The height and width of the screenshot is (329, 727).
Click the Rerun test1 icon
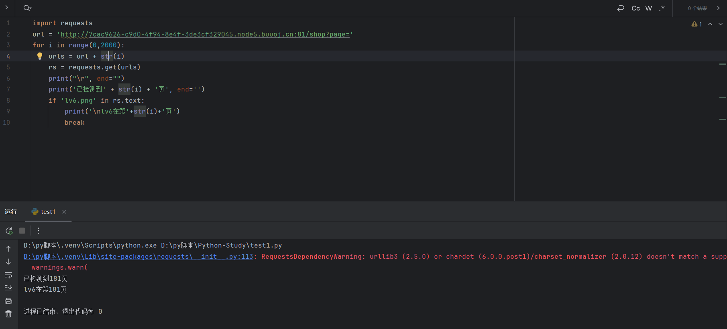pos(9,231)
